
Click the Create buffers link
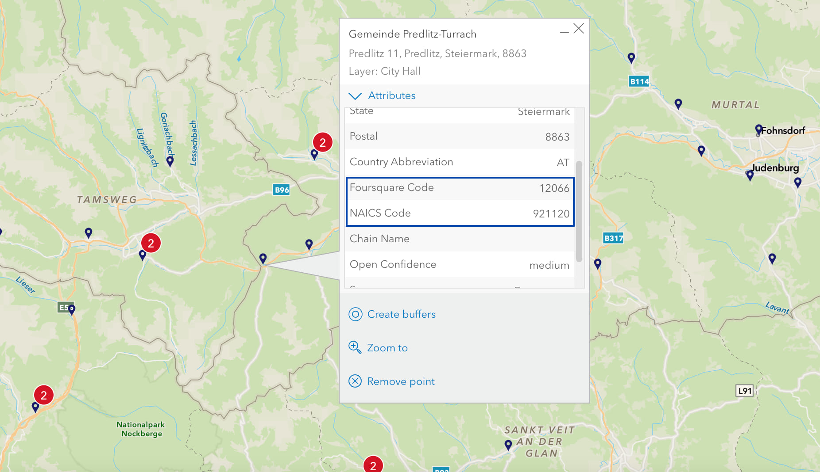coord(401,314)
